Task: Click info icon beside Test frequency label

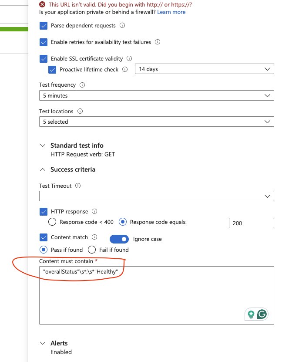Action: [x=82, y=85]
